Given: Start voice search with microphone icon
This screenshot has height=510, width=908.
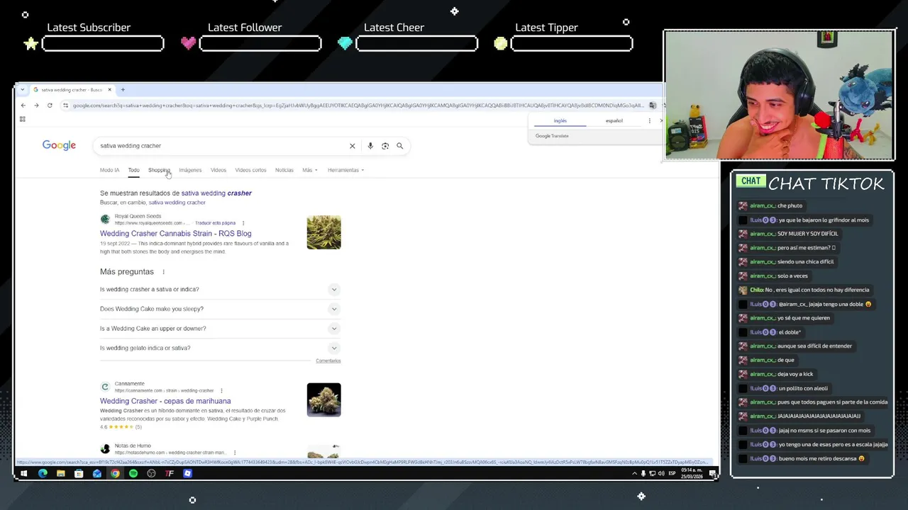Looking at the screenshot, I should tap(370, 146).
